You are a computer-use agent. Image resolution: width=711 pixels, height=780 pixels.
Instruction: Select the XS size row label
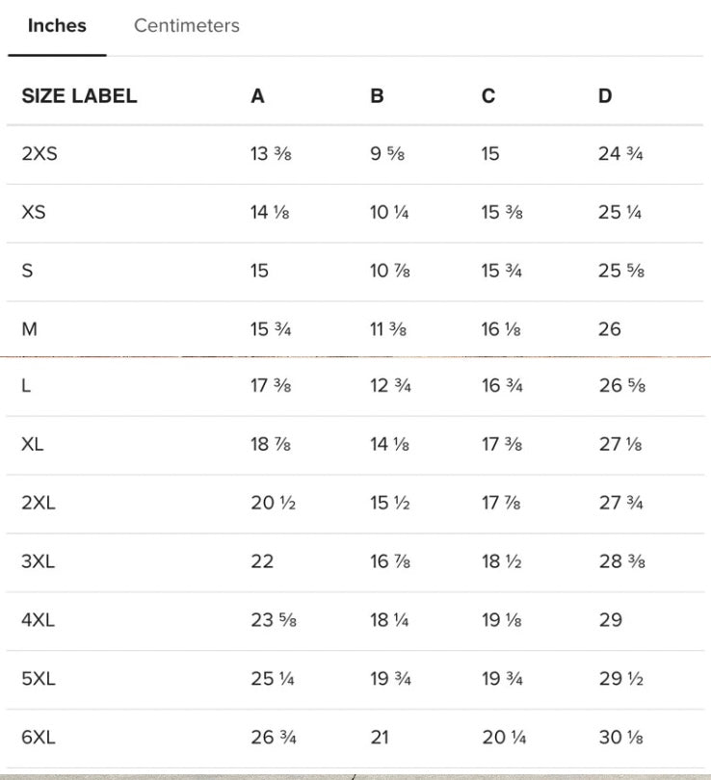(x=34, y=212)
